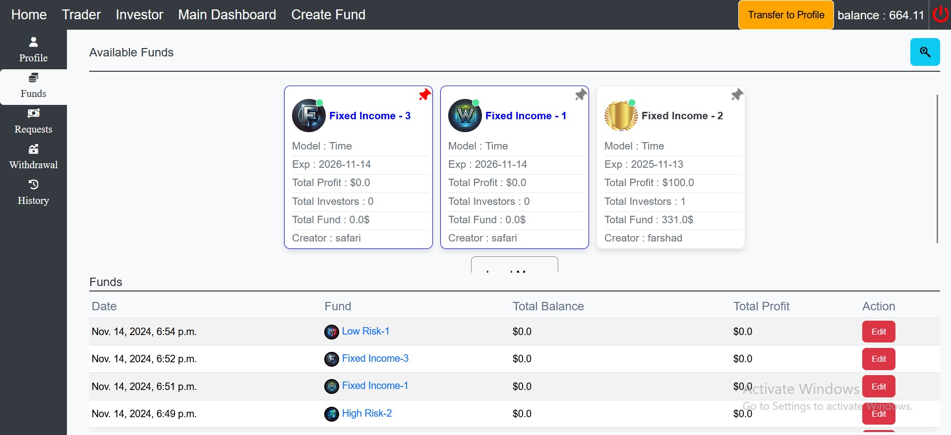The height and width of the screenshot is (435, 951).
Task: Unpin the Fixed Income - 3 card
Action: (424, 95)
